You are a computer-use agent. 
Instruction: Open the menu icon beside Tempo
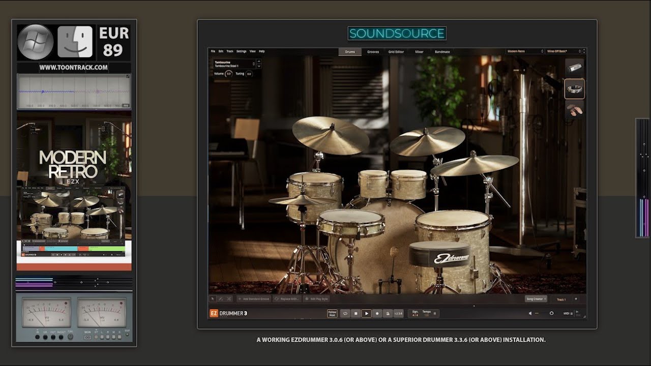435,314
